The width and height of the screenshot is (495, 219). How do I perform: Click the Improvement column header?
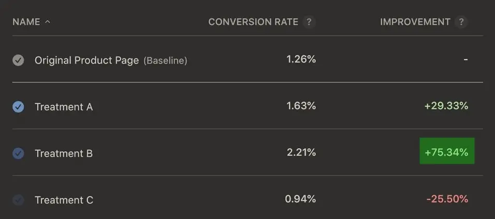pyautogui.click(x=415, y=22)
